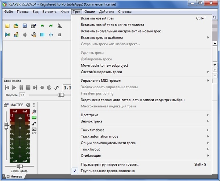Toggle the repeat loop button in transport
This screenshot has width=220, height=181.
pos(49,88)
